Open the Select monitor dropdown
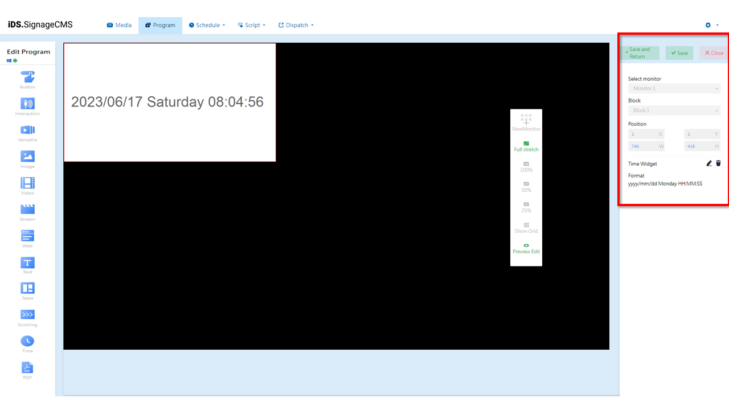Screen dimensions: 729x410 (674, 89)
